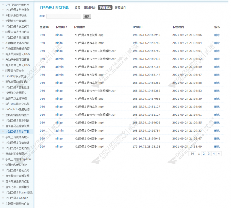Open 阿里云内容安全 sidebar item
This screenshot has width=231, height=208.
15,71
